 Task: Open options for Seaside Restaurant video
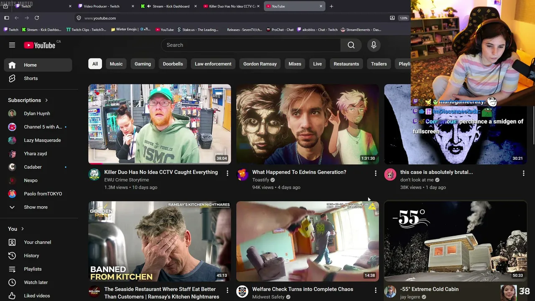coord(227,290)
